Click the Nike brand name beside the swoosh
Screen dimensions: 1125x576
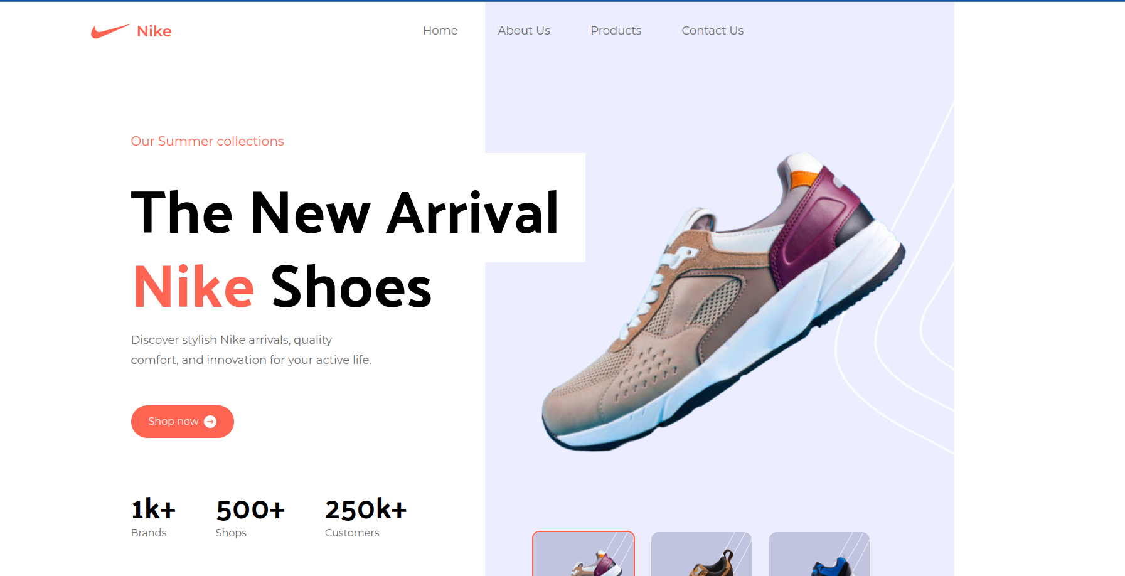tap(154, 31)
